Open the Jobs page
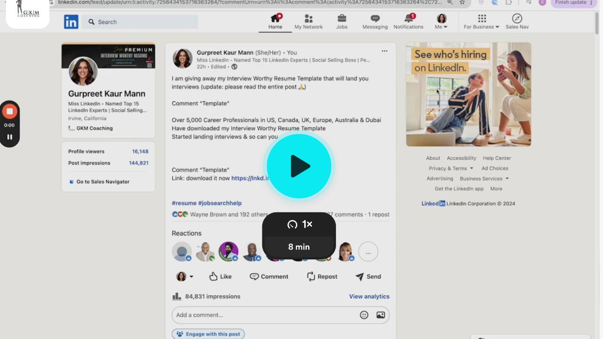Screen dimensions: 603x339 pyautogui.click(x=342, y=22)
